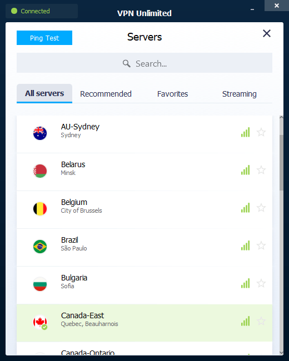Click the Australia flag icon for AU-Sydney
This screenshot has height=361, width=289.
pos(40,133)
